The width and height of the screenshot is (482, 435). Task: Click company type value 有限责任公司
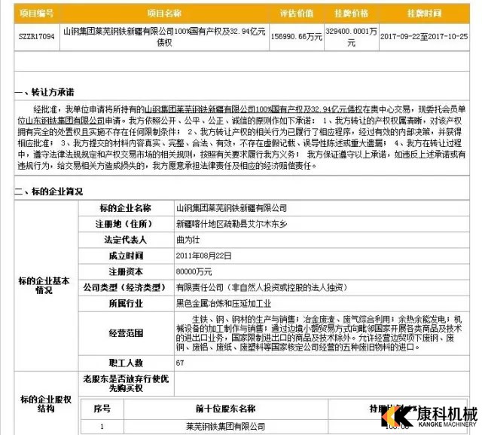point(263,288)
